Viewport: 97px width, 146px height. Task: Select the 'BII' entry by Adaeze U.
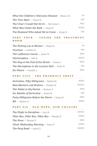[48, 101]
